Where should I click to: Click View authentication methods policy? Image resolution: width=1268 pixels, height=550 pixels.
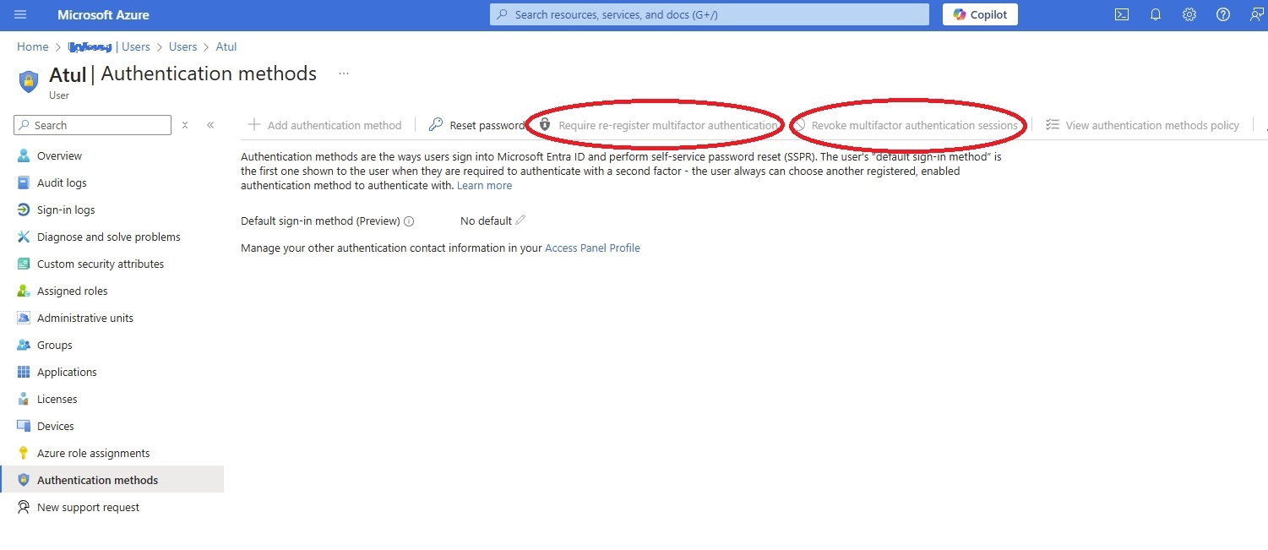point(1142,125)
